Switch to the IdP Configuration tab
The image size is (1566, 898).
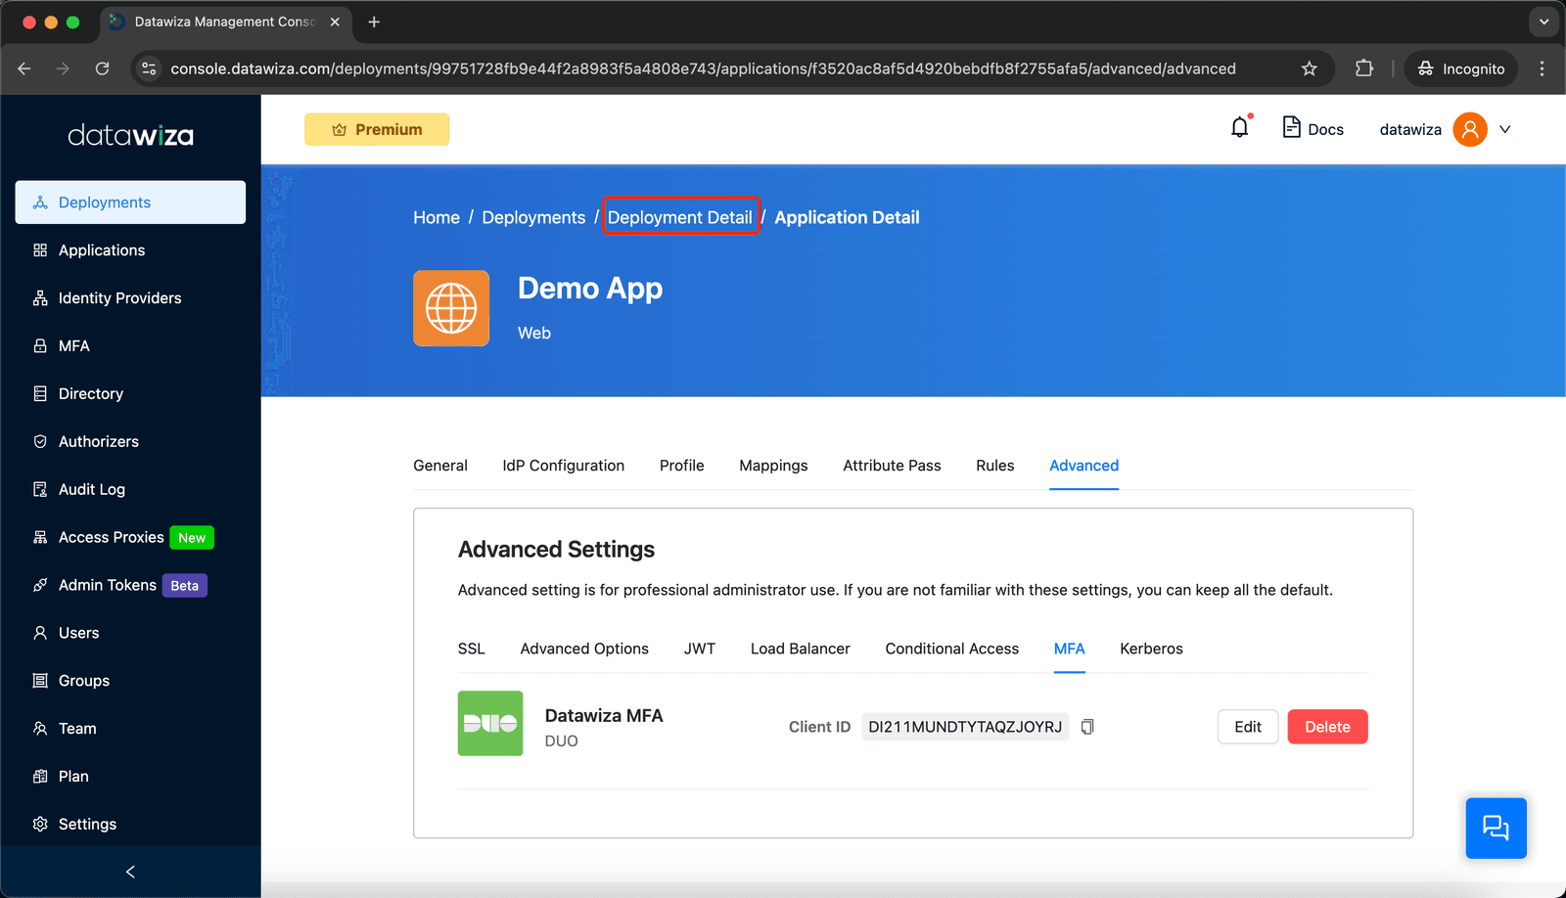point(564,466)
